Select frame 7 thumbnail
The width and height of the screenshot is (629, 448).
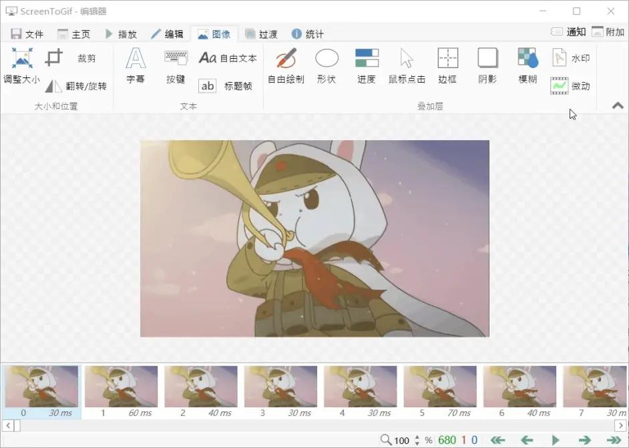coord(594,392)
